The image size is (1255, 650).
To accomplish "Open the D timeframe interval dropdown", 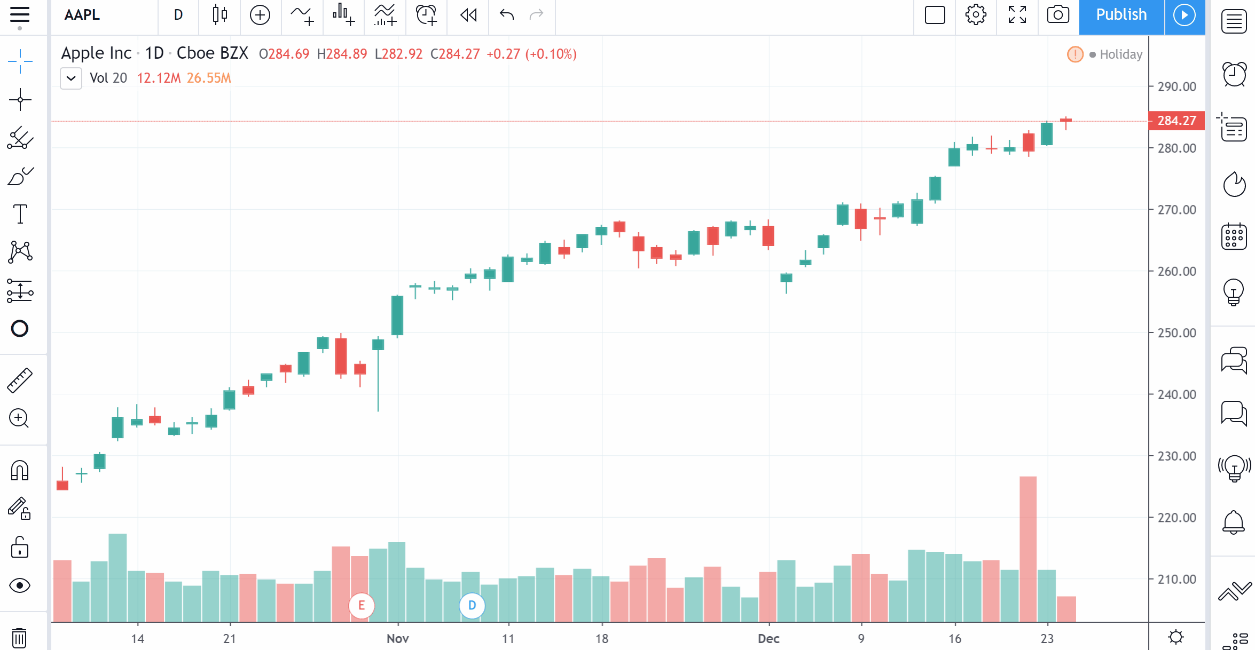I will pyautogui.click(x=178, y=15).
